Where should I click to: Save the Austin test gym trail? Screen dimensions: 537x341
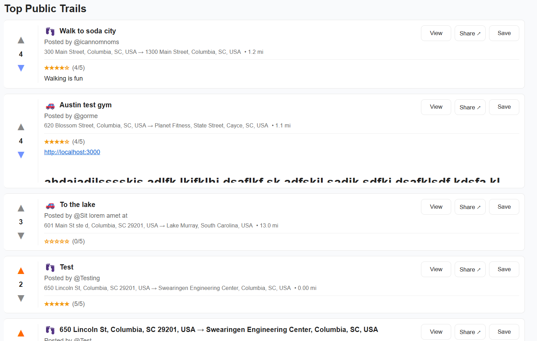coord(504,107)
